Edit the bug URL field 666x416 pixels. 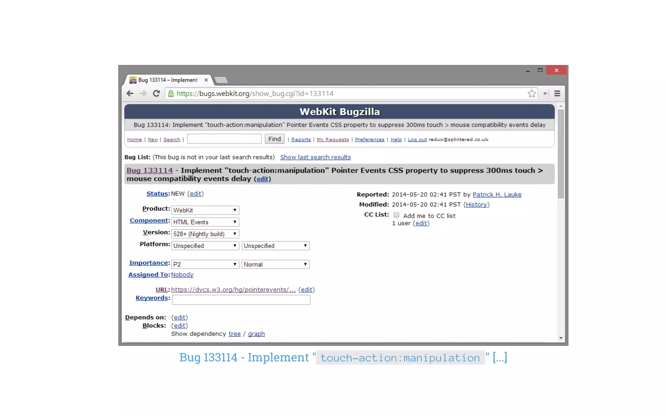pos(306,290)
